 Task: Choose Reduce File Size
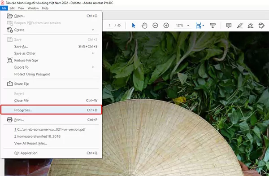51,60
